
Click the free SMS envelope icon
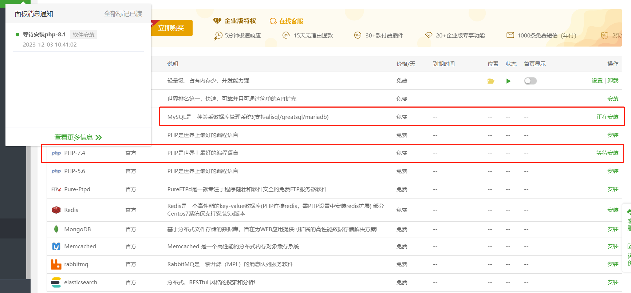(510, 35)
